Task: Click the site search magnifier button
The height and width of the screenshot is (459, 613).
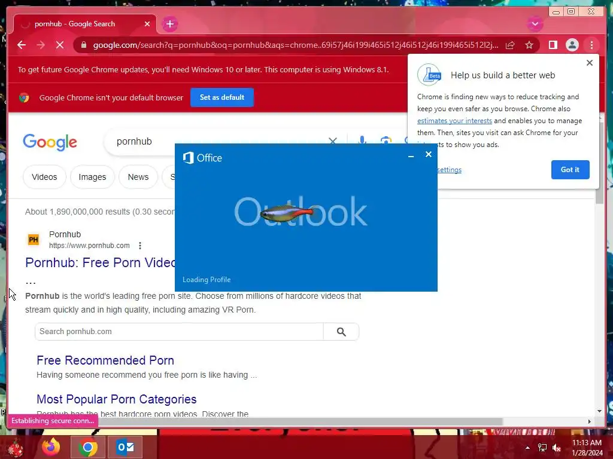Action: pos(341,332)
